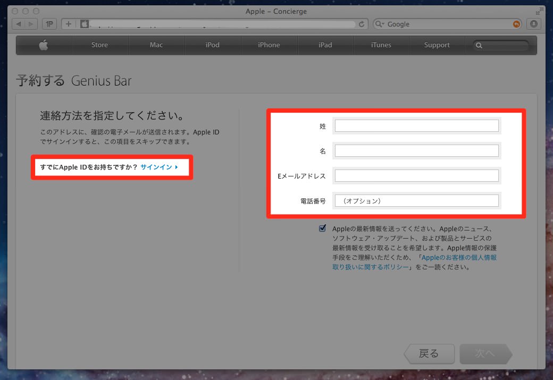Open the downloads toolbar button
Screen dimensions: 553x380
click(534, 24)
